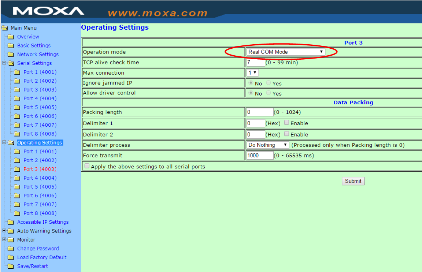Click the Submit button
The image size is (422, 272).
coord(353,181)
